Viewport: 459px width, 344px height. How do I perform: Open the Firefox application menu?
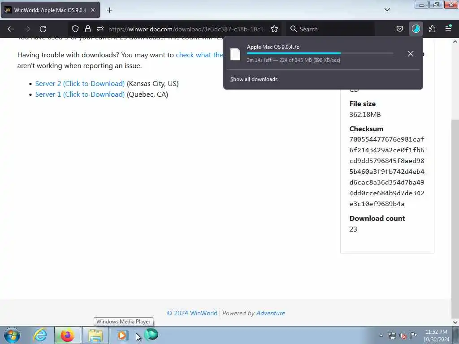point(448,28)
